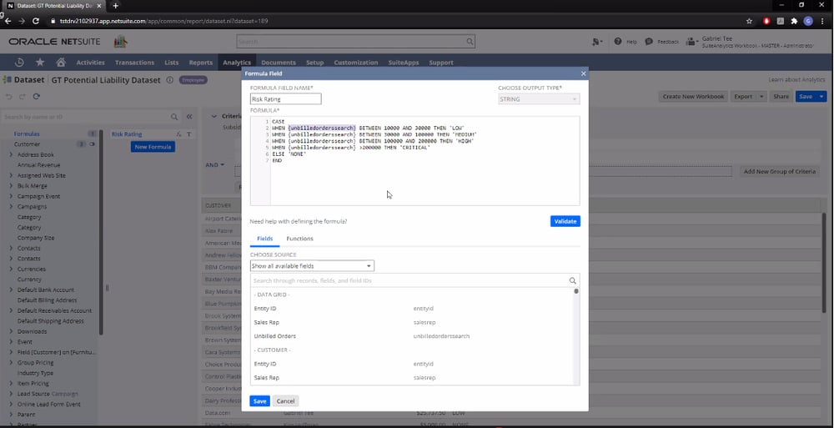Open the Learn about Analytics link
This screenshot has height=428, width=834.
point(796,79)
